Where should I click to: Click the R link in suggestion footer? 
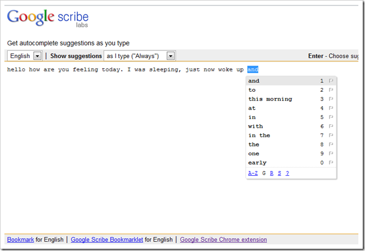(x=272, y=173)
